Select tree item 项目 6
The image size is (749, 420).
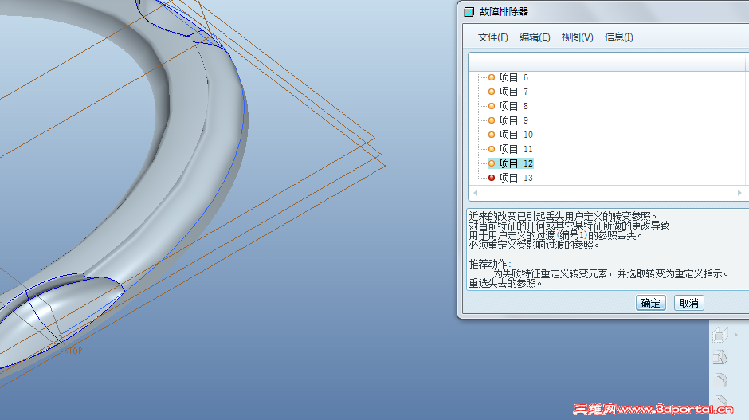click(x=513, y=77)
